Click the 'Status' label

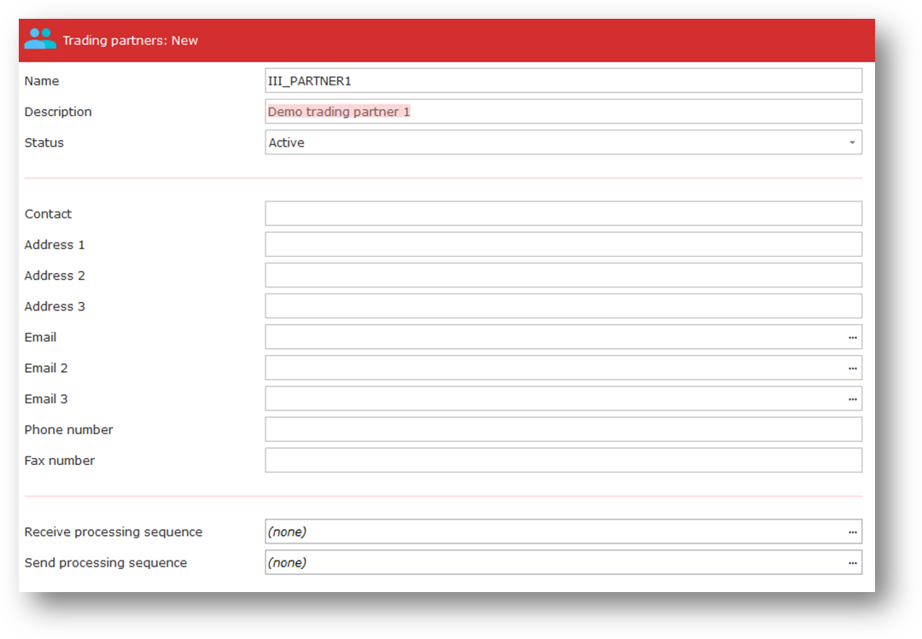tap(44, 142)
